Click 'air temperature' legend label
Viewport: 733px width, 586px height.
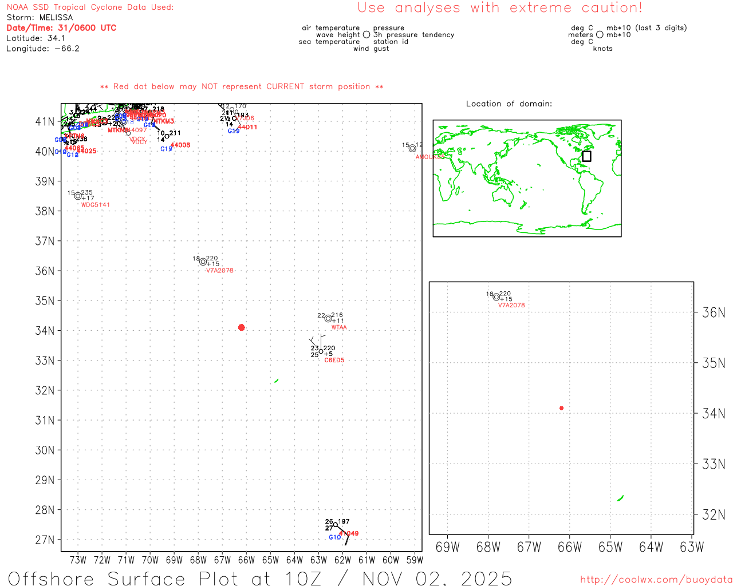pos(331,28)
